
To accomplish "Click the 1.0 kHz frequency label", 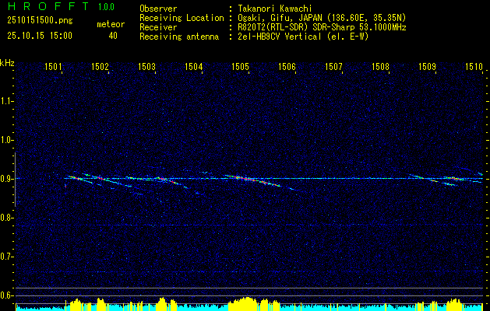I will [6, 141].
